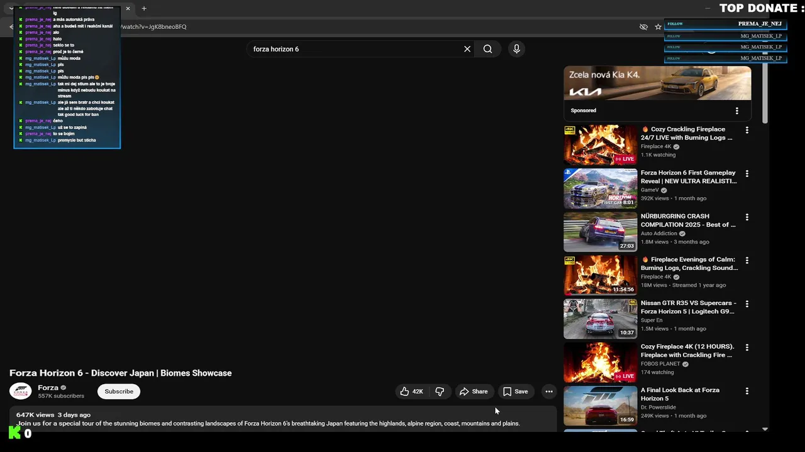
Task: Open the Forza channel name link
Action: click(x=48, y=388)
